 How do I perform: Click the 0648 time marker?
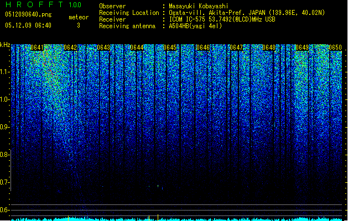269,48
